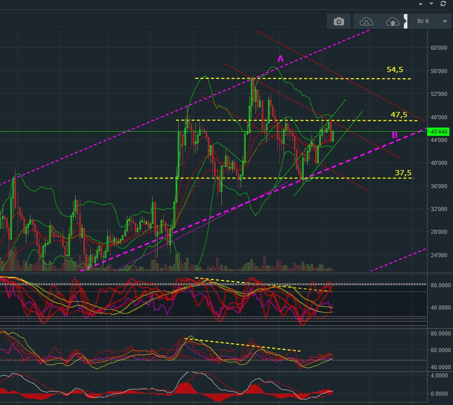Click the cloud upload icon
Viewport: 453px width, 405px height.
393,21
